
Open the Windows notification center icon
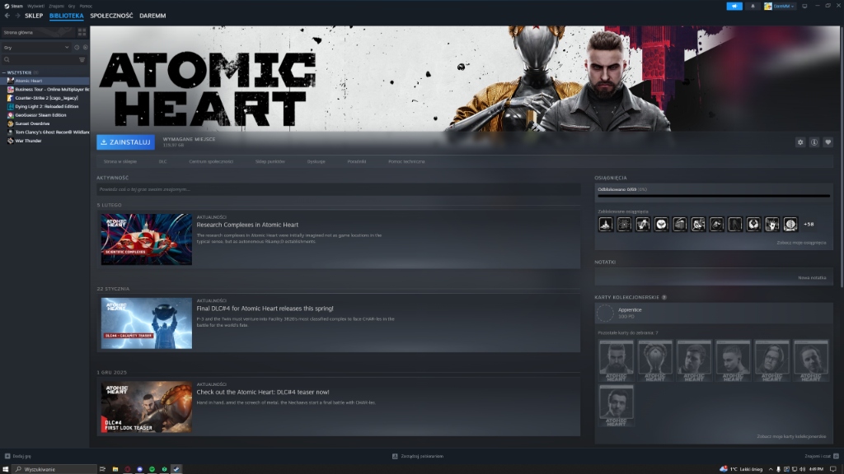point(833,469)
